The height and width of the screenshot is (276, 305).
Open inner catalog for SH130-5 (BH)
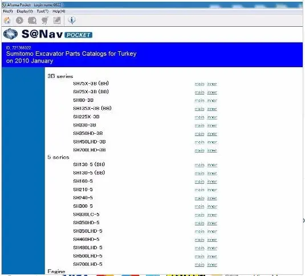212,165
